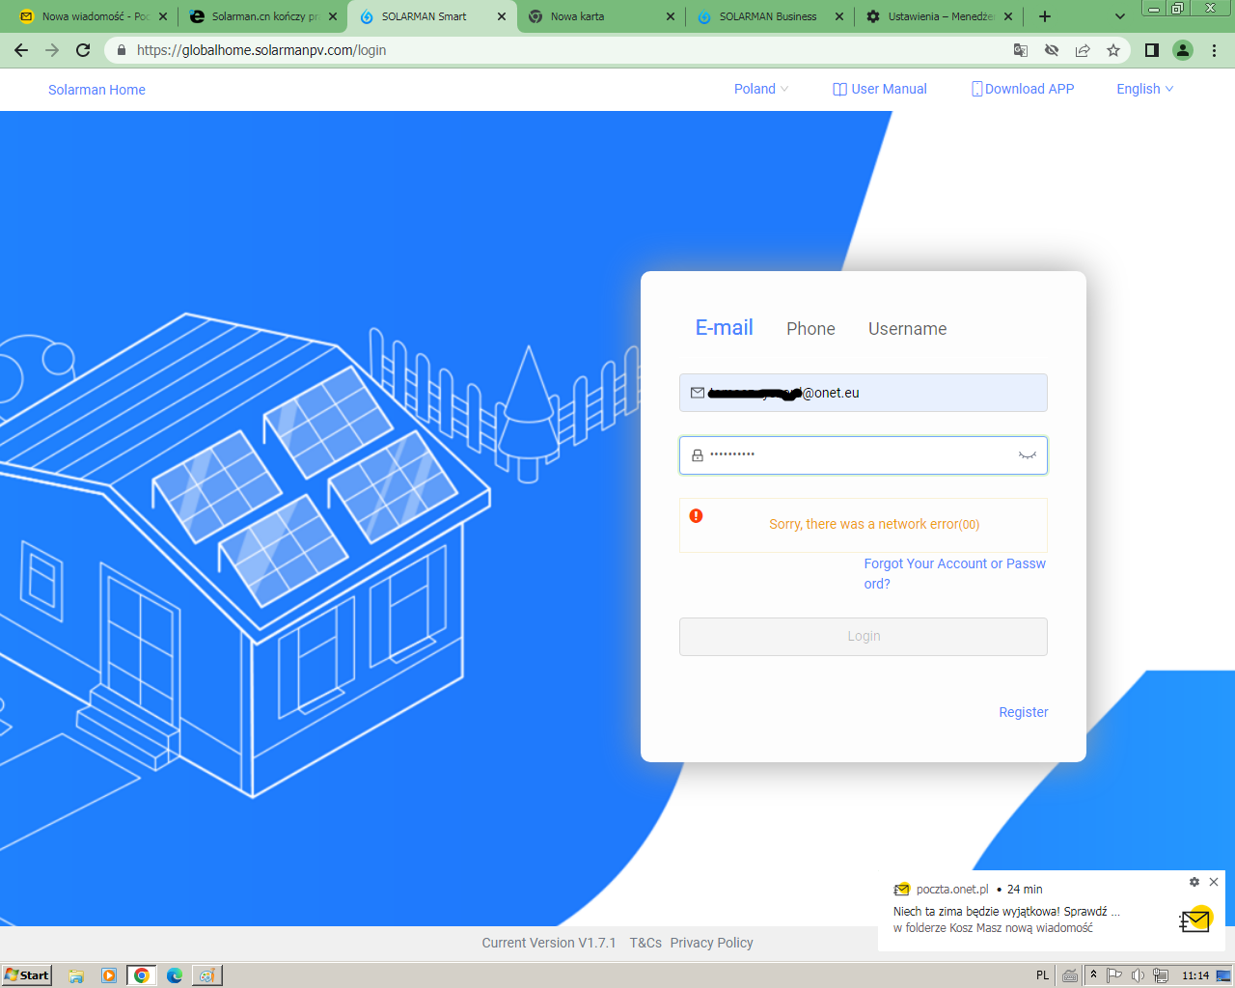The image size is (1235, 988).
Task: Click the Register link
Action: [1024, 712]
